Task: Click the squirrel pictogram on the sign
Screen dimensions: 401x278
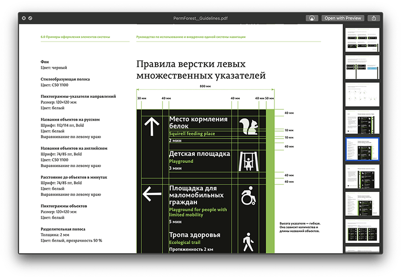Action: [247, 127]
